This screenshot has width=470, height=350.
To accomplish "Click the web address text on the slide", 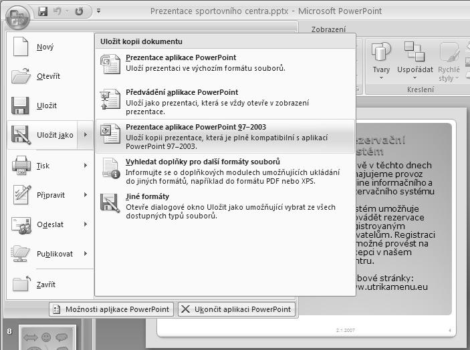I will click(392, 287).
